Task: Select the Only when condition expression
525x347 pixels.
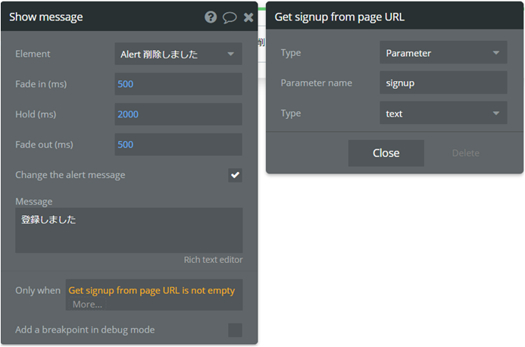Action: tap(152, 290)
